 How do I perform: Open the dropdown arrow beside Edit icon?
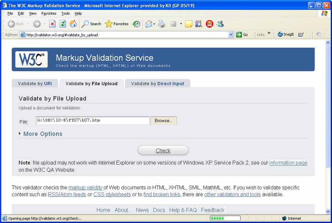point(181,24)
